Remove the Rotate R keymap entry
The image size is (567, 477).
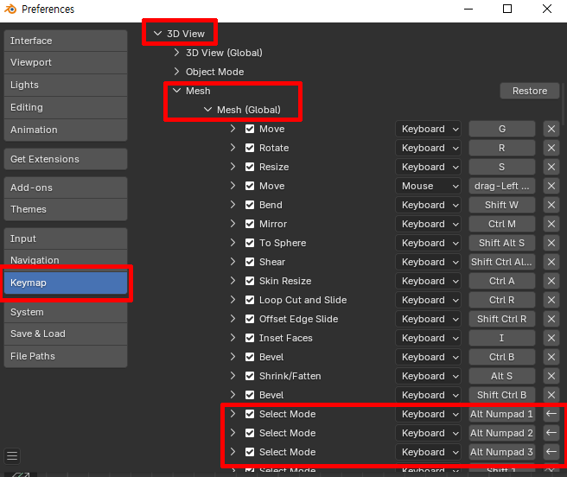551,148
